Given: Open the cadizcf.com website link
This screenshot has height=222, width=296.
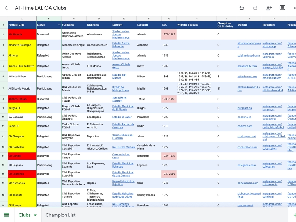Looking at the screenshot, I should (x=245, y=126).
